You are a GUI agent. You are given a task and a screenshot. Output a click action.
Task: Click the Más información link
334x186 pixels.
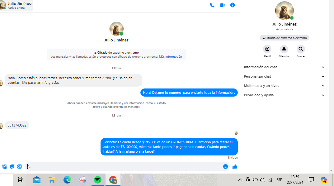point(170,57)
